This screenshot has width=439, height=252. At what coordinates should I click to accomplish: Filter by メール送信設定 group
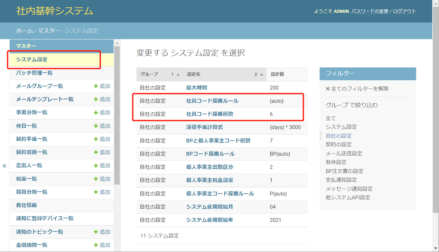pos(344,153)
